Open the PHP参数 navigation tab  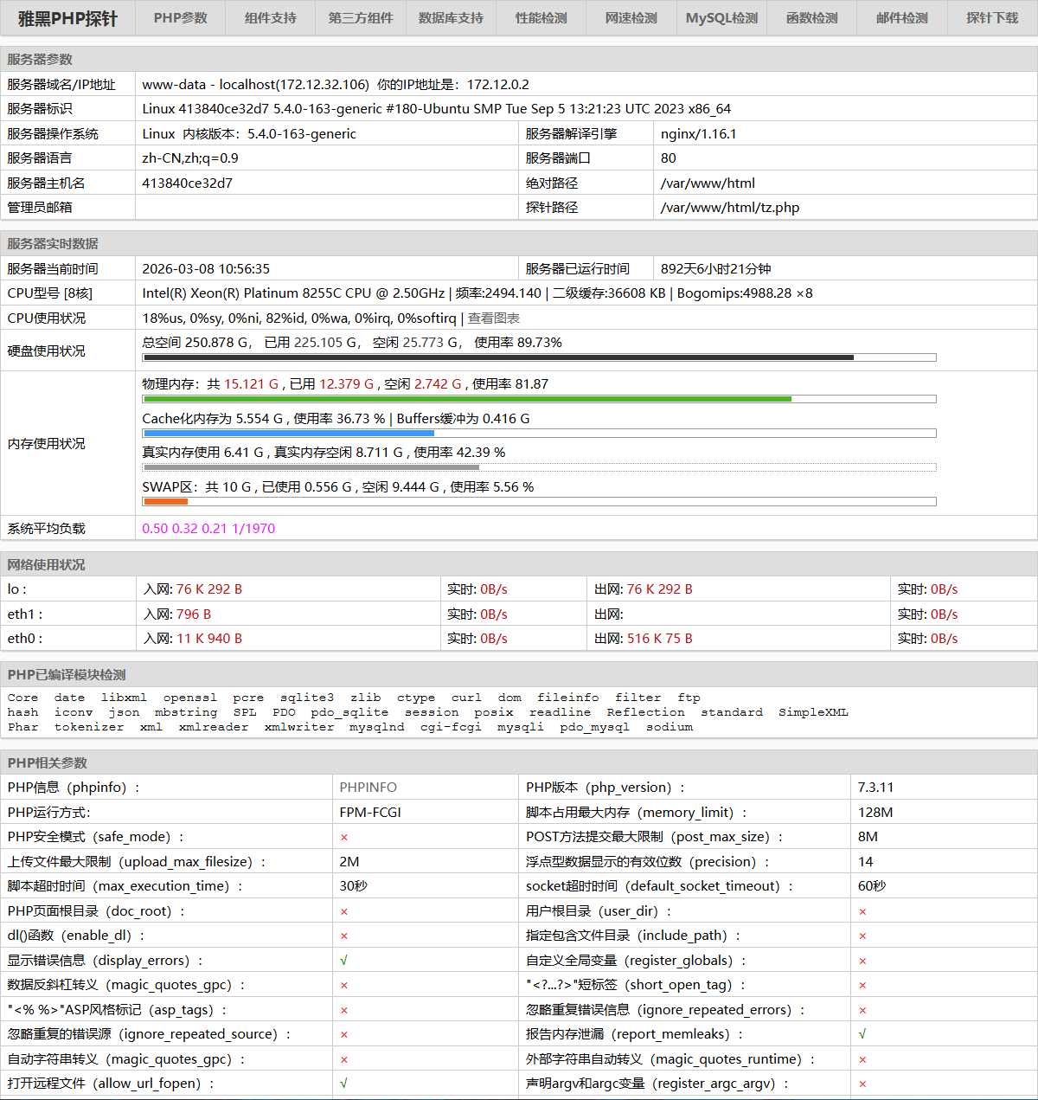pos(180,18)
